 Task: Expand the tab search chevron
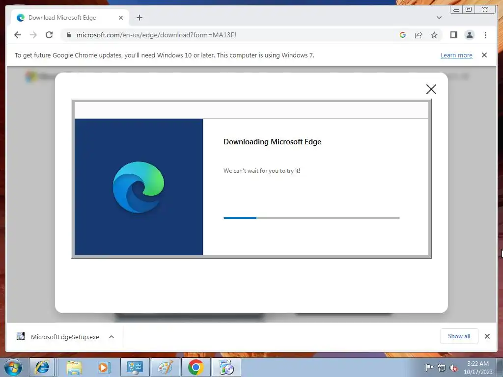point(439,18)
